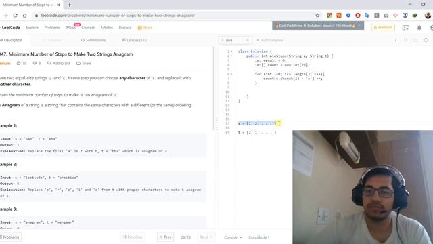Go to the browser home page icon
The image size is (433, 244).
tap(24, 16)
